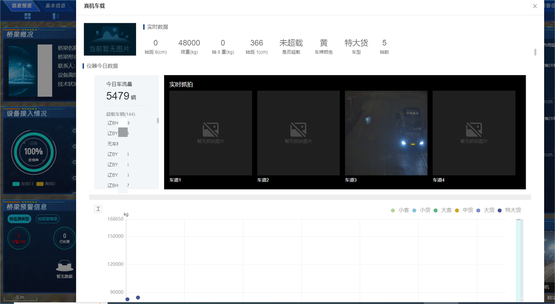Toggle the 大客 legend series
555x304 pixels.
[x=443, y=210]
